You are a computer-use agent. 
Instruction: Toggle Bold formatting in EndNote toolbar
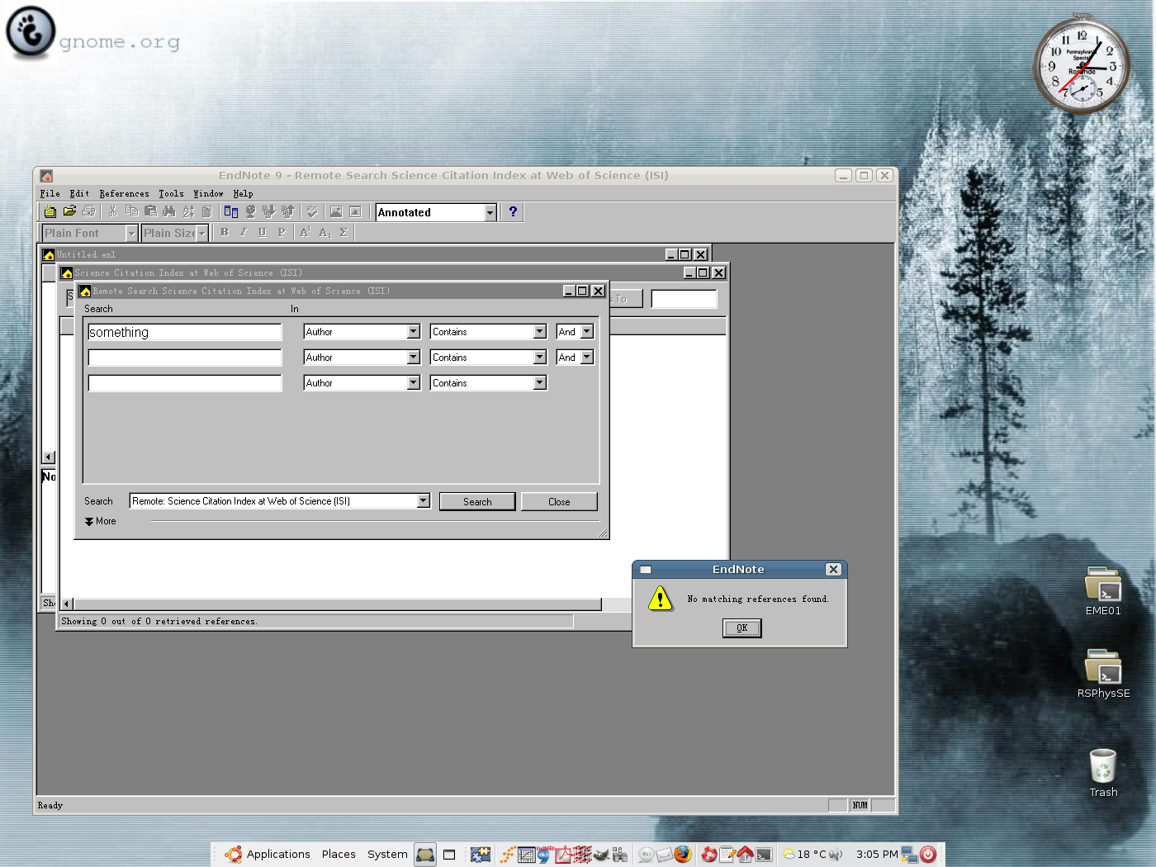point(225,233)
